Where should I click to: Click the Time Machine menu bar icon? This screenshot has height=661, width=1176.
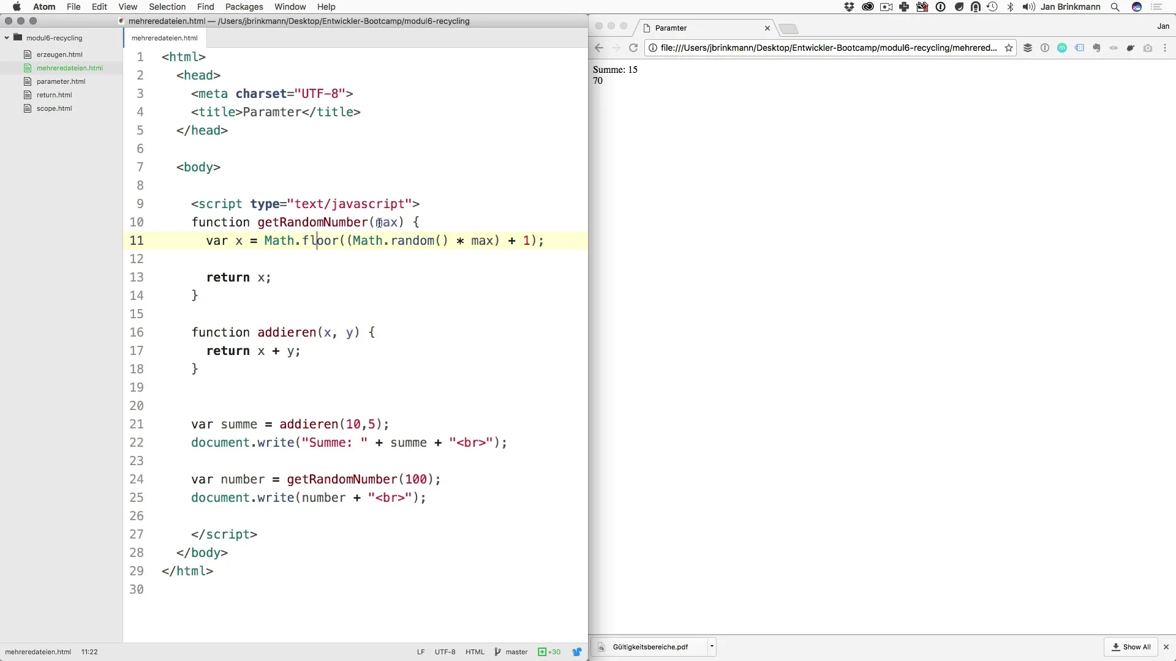[992, 7]
